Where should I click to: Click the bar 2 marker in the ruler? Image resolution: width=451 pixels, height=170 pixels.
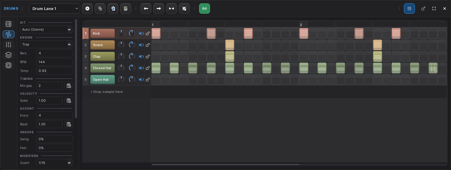(x=301, y=25)
